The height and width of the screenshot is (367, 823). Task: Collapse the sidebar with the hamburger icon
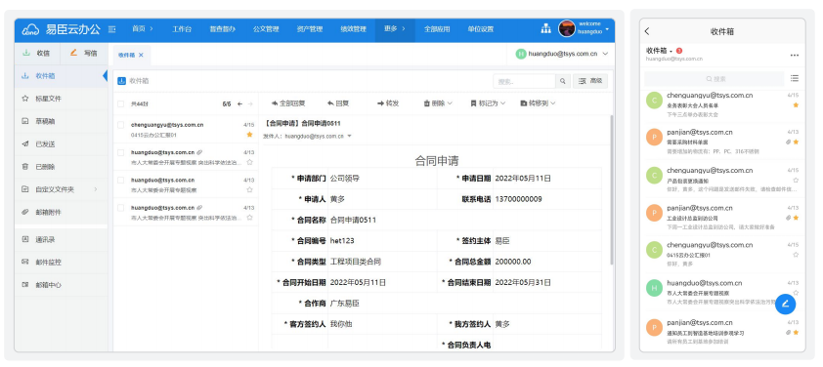(x=111, y=29)
